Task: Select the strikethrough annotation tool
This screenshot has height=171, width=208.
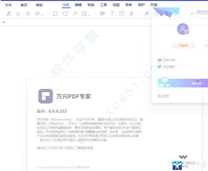Action: click(x=28, y=13)
